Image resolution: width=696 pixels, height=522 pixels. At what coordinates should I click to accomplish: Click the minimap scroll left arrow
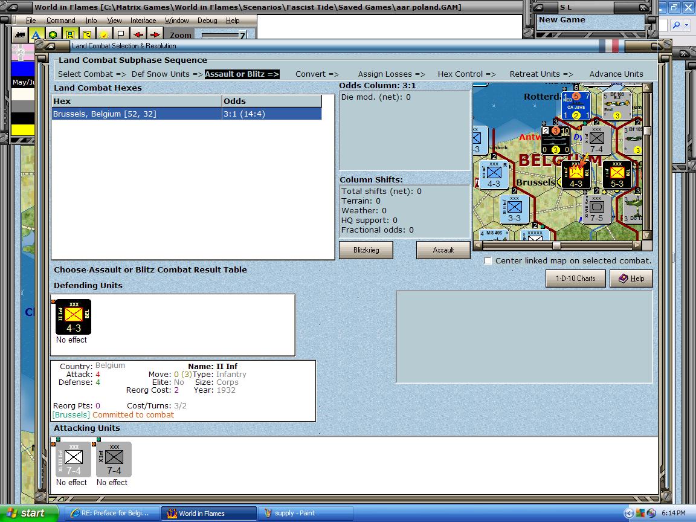point(478,245)
